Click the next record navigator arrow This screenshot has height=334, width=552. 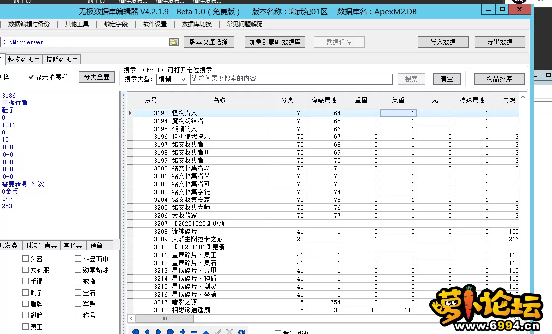(158, 332)
